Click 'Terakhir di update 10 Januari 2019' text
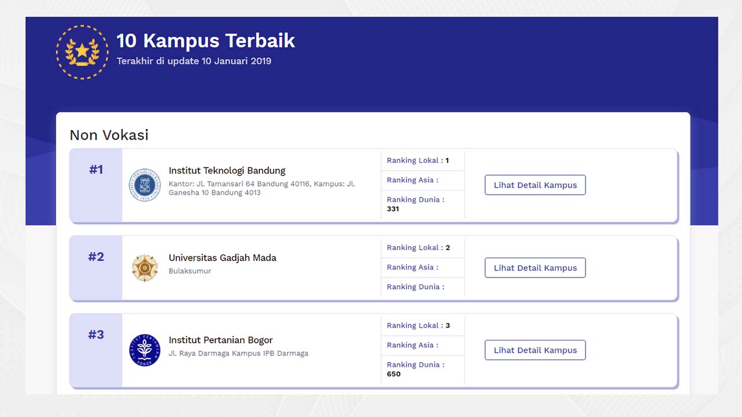The width and height of the screenshot is (742, 417). click(194, 61)
